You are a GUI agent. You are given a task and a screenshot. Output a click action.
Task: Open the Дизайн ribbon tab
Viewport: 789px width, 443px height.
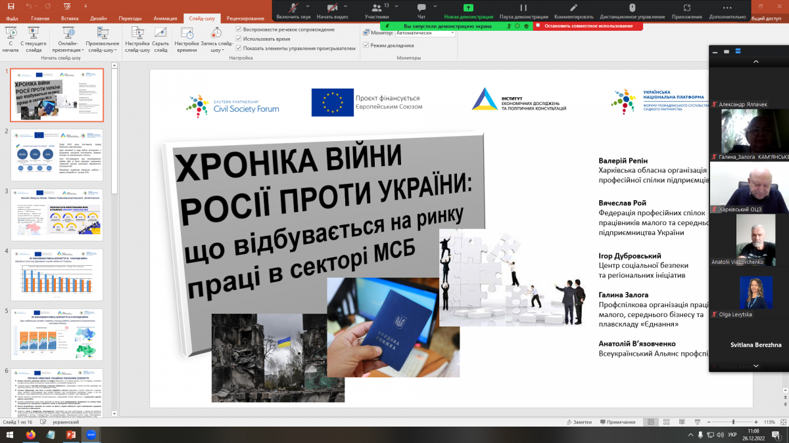[97, 19]
